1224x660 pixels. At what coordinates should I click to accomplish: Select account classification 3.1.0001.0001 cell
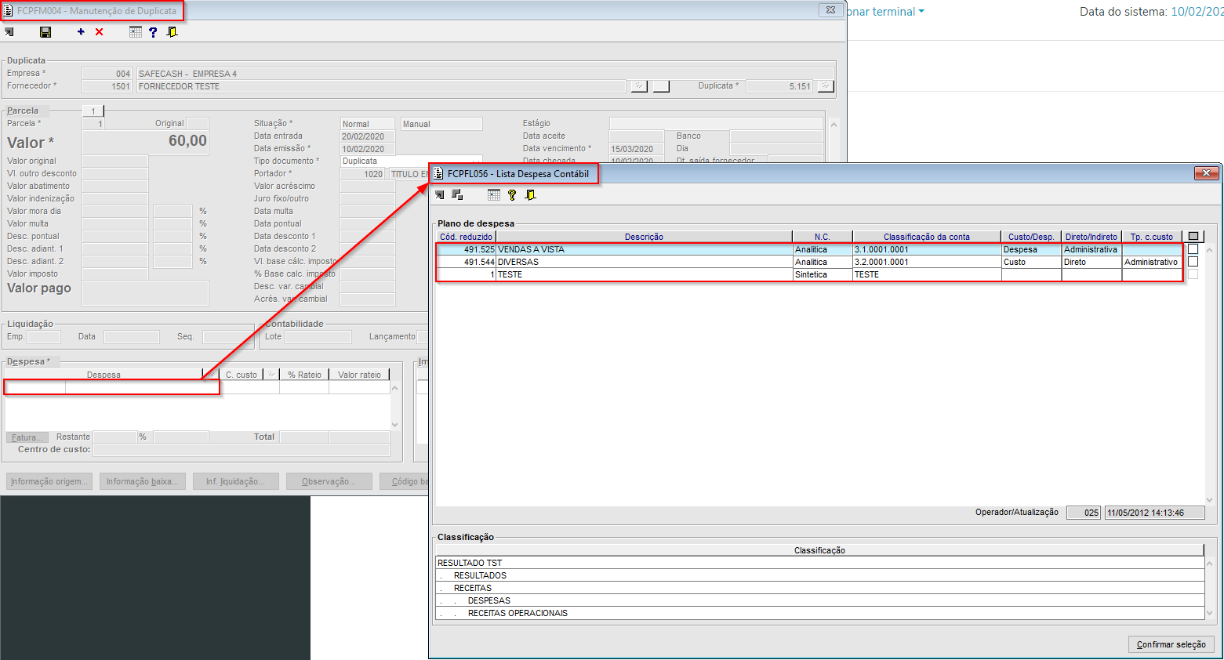pyautogui.click(x=926, y=249)
